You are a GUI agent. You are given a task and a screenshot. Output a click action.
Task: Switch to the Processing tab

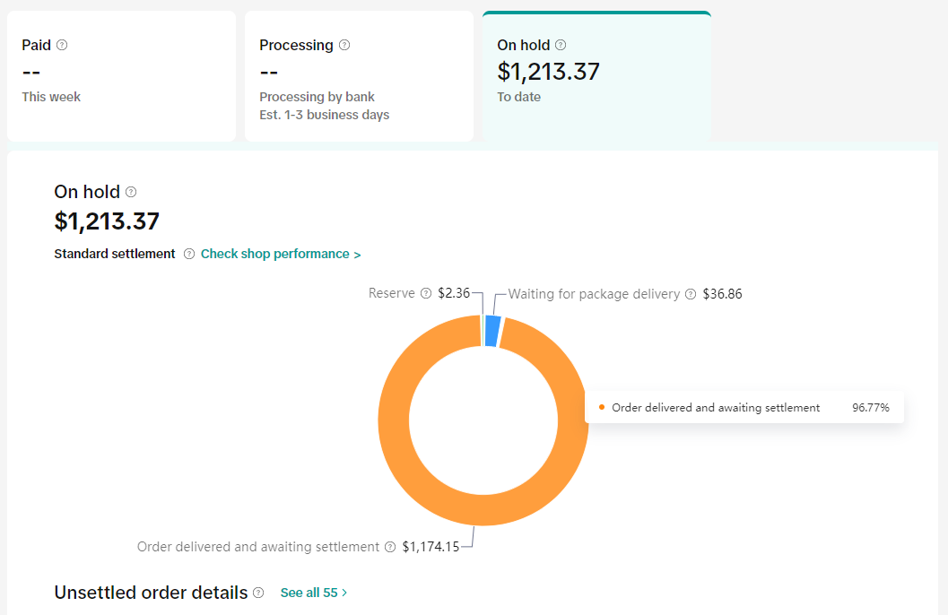pyautogui.click(x=359, y=76)
